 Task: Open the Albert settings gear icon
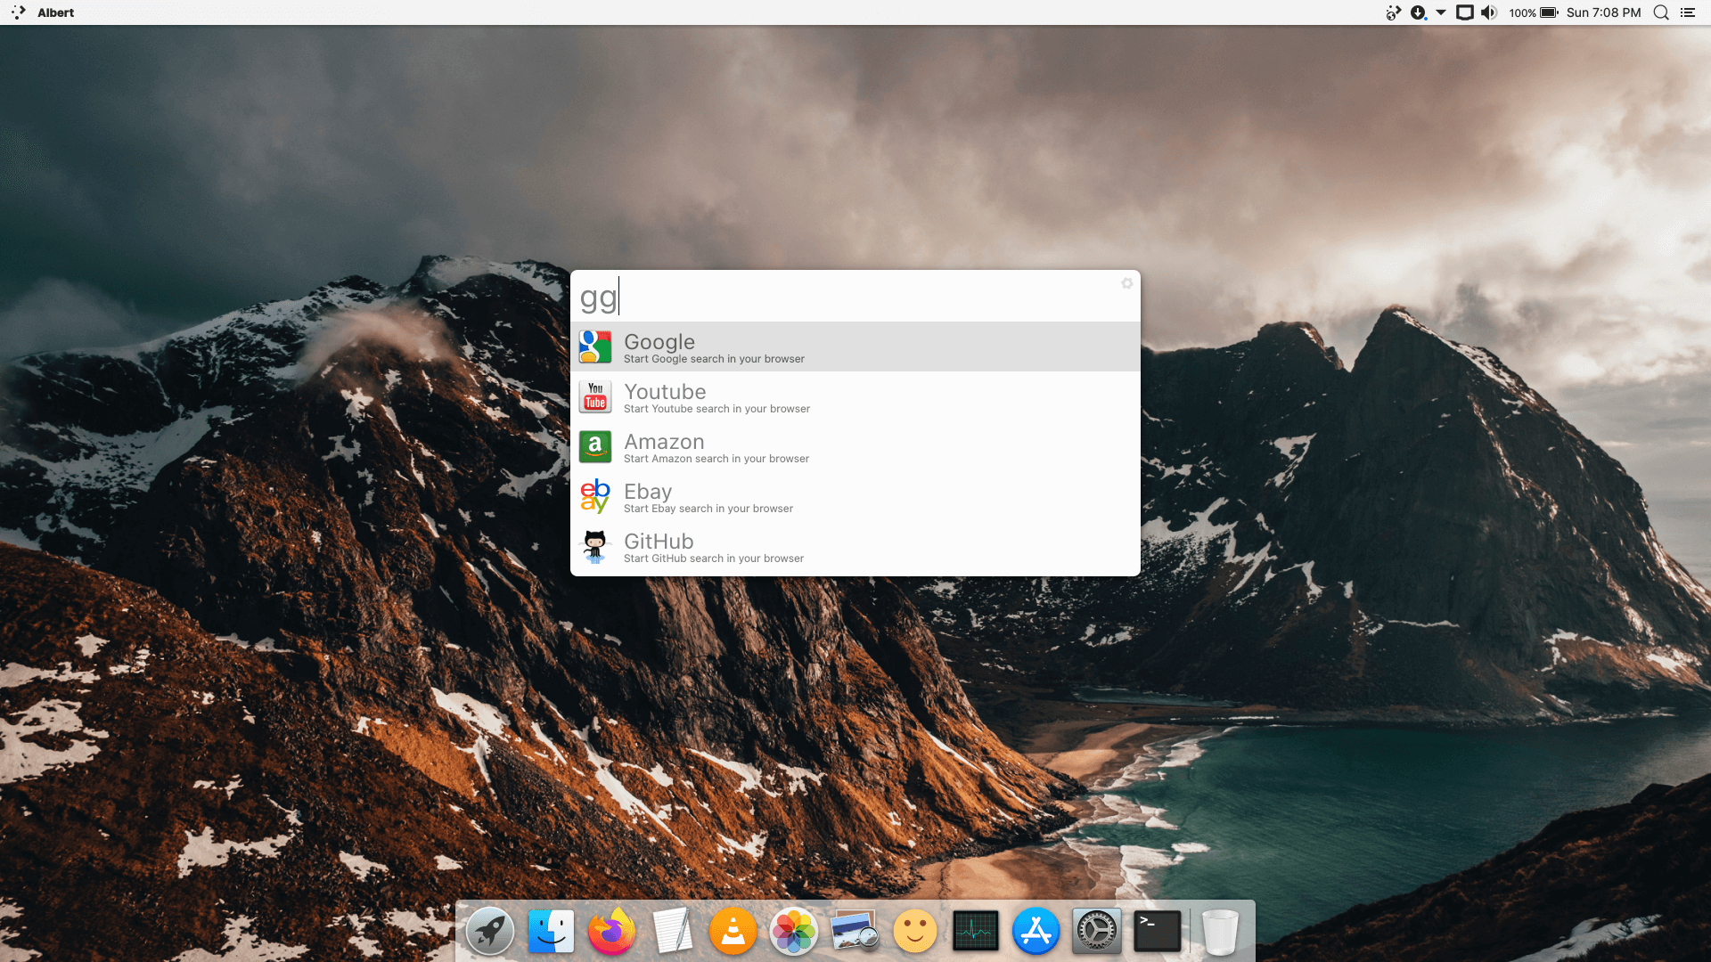pos(1126,283)
